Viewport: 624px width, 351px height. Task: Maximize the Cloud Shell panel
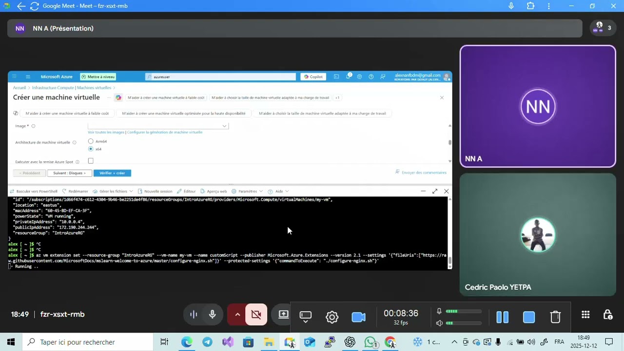(x=435, y=191)
